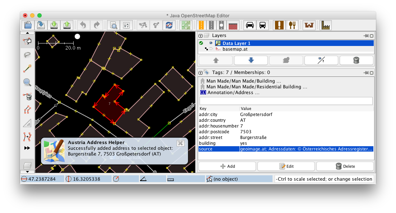396x213 pixels.
Task: Select the castle preset icon
Action: pos(309,25)
